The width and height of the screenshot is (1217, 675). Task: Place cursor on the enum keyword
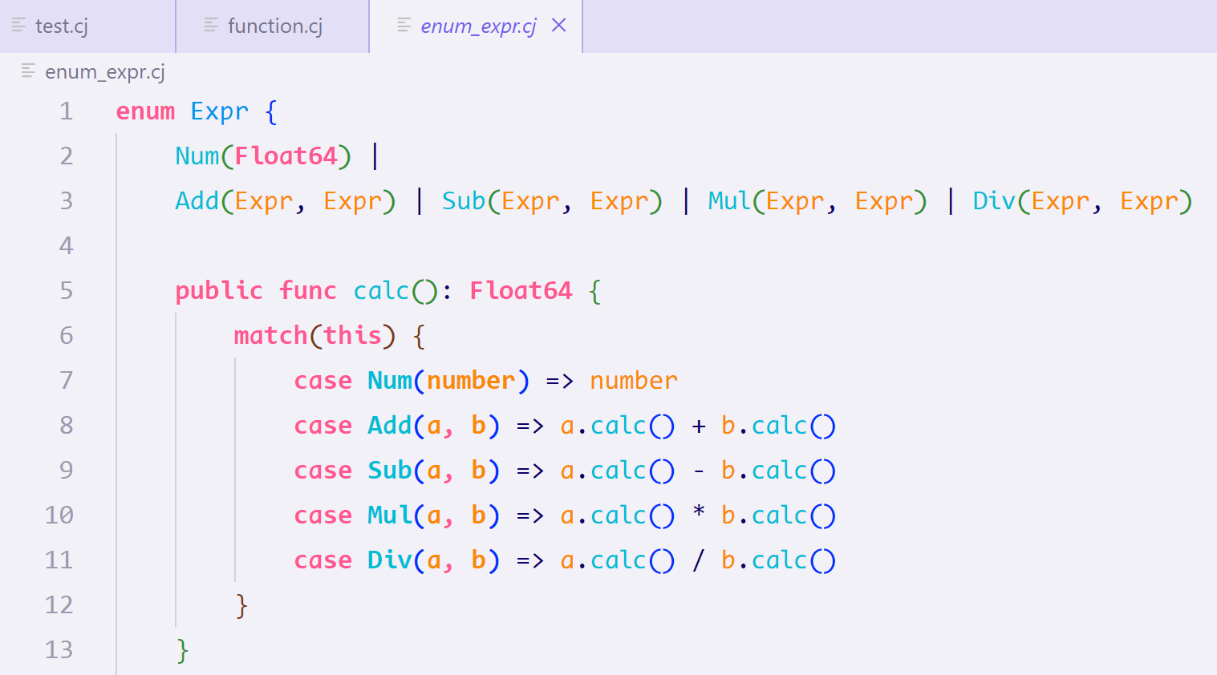tap(144, 111)
